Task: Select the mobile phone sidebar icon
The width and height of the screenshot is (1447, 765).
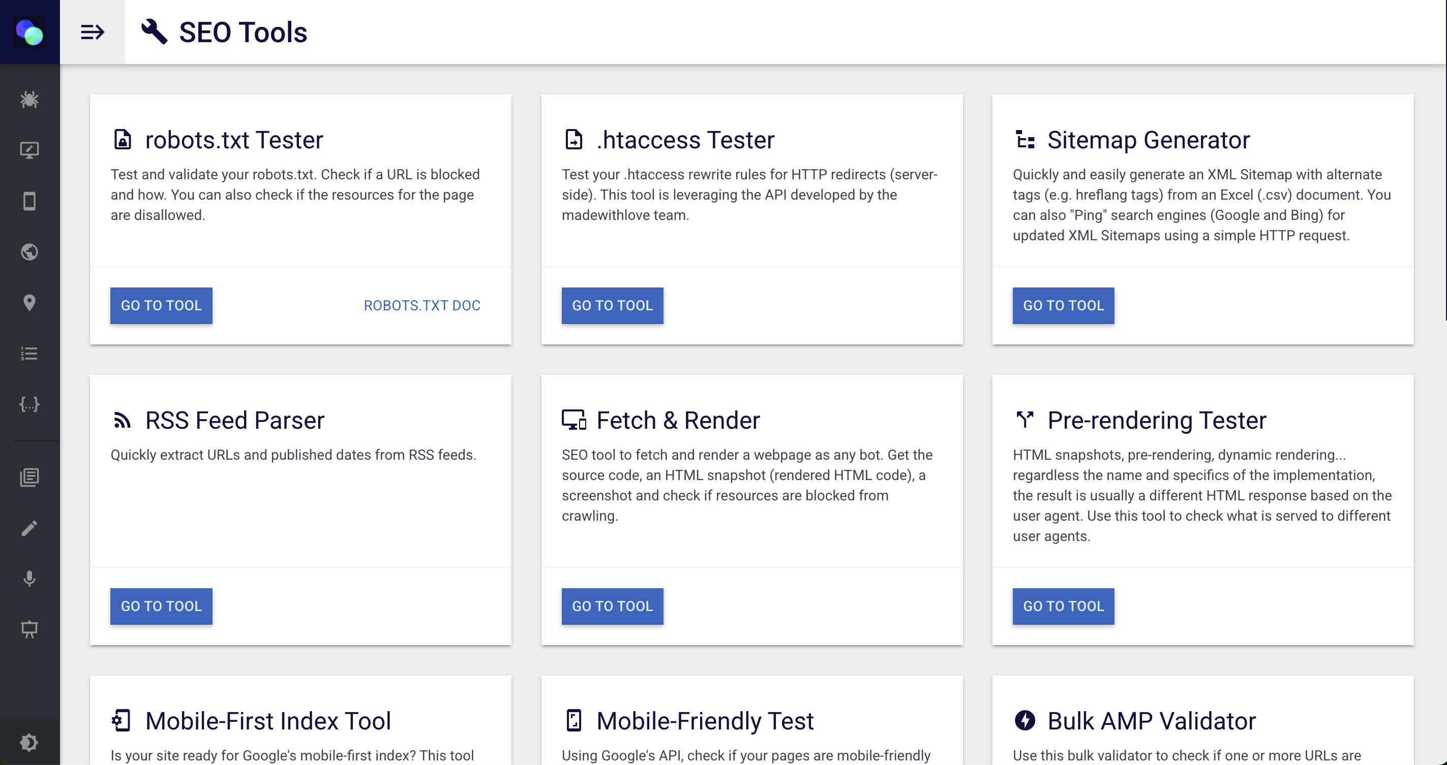Action: (x=29, y=201)
